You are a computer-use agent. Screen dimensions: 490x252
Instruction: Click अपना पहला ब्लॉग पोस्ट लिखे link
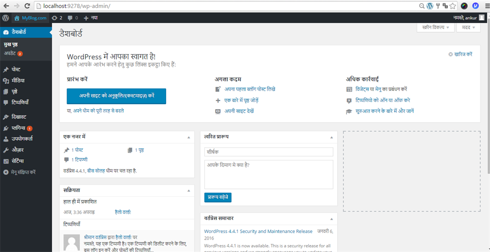pos(250,89)
